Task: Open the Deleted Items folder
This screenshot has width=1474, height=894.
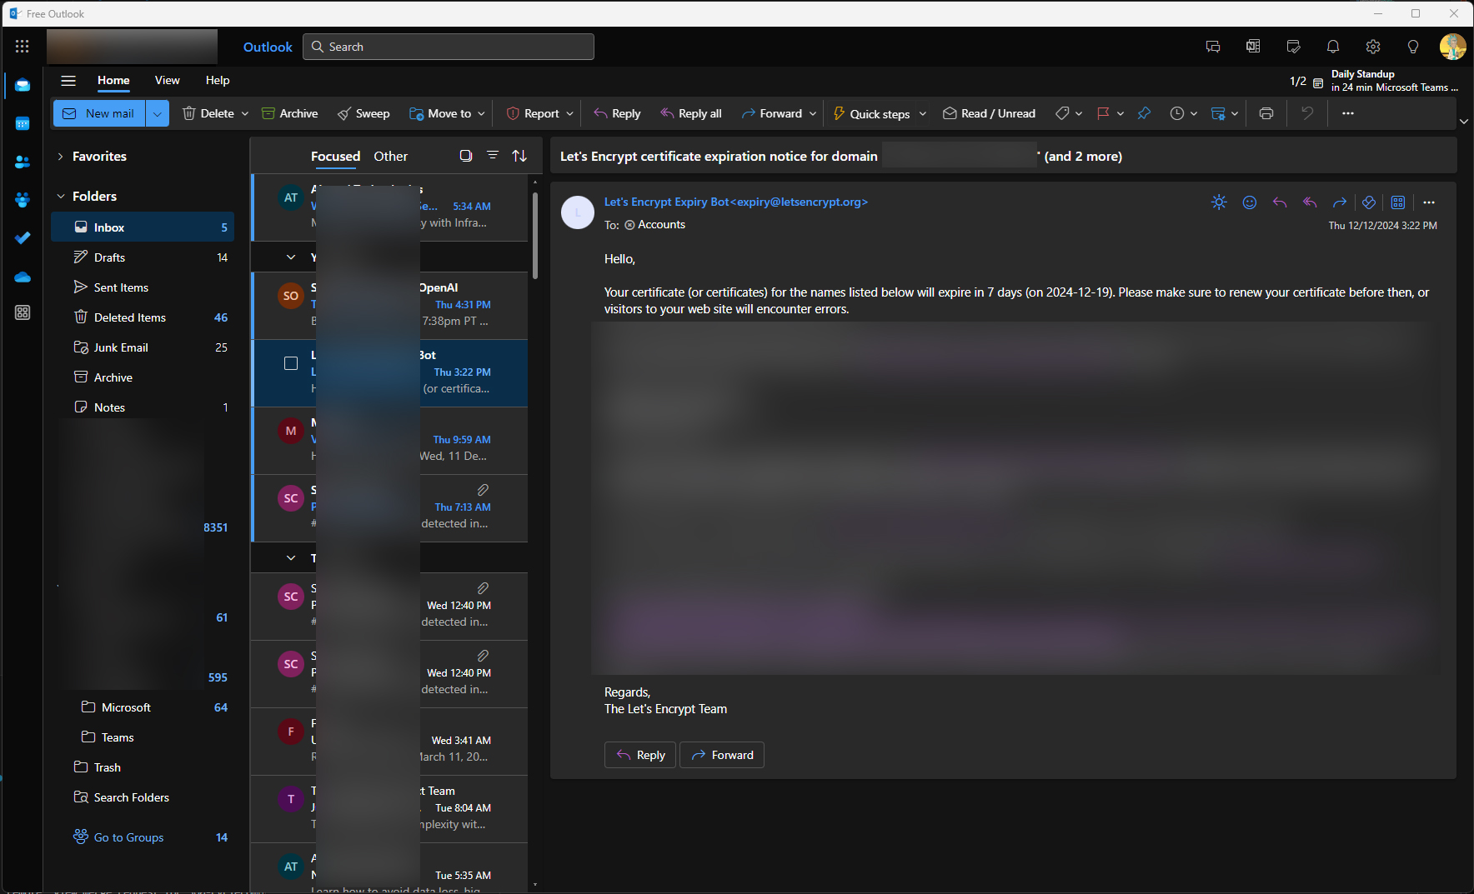Action: [143, 317]
